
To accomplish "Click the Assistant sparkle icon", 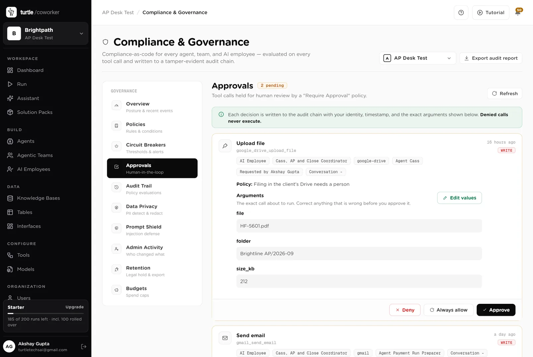I will [x=10, y=98].
